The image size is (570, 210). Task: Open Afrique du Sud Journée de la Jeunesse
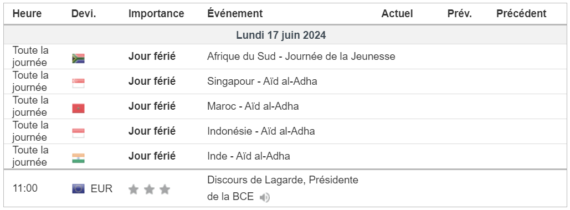(301, 57)
